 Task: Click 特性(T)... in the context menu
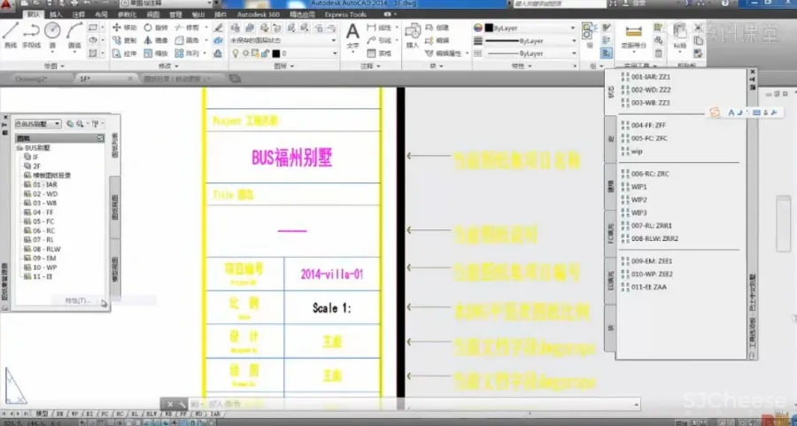click(77, 300)
